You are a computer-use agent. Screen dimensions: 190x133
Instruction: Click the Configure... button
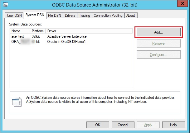(158, 55)
